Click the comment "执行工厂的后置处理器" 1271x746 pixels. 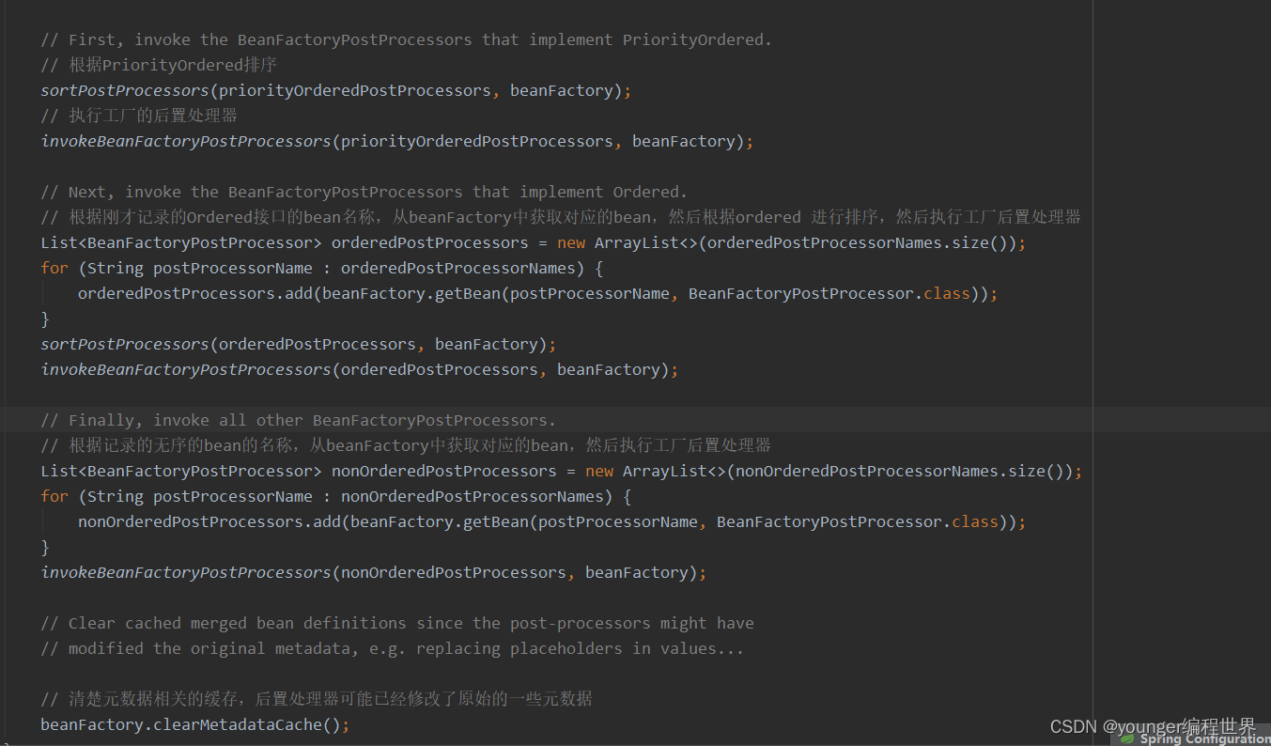point(139,116)
